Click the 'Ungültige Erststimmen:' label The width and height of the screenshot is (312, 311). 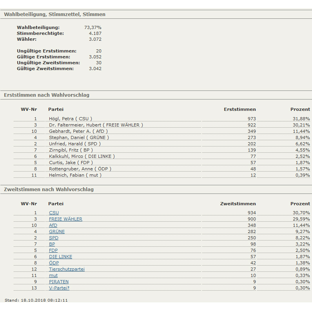pos(47,51)
